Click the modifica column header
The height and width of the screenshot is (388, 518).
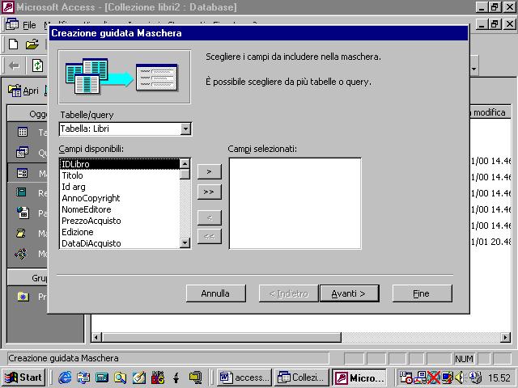click(x=490, y=113)
